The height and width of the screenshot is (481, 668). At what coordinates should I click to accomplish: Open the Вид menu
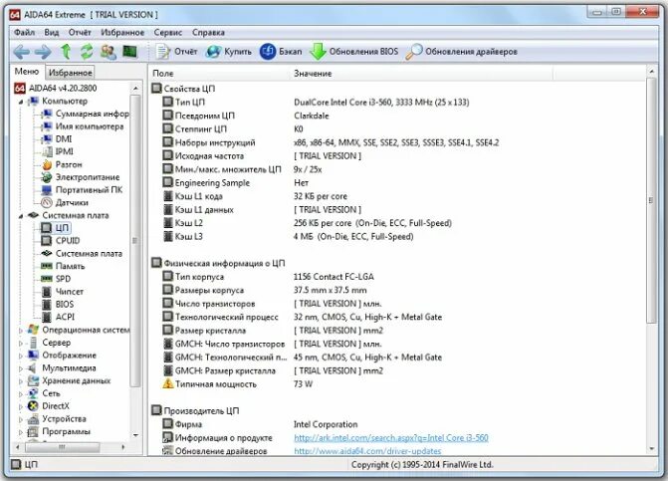pyautogui.click(x=52, y=33)
